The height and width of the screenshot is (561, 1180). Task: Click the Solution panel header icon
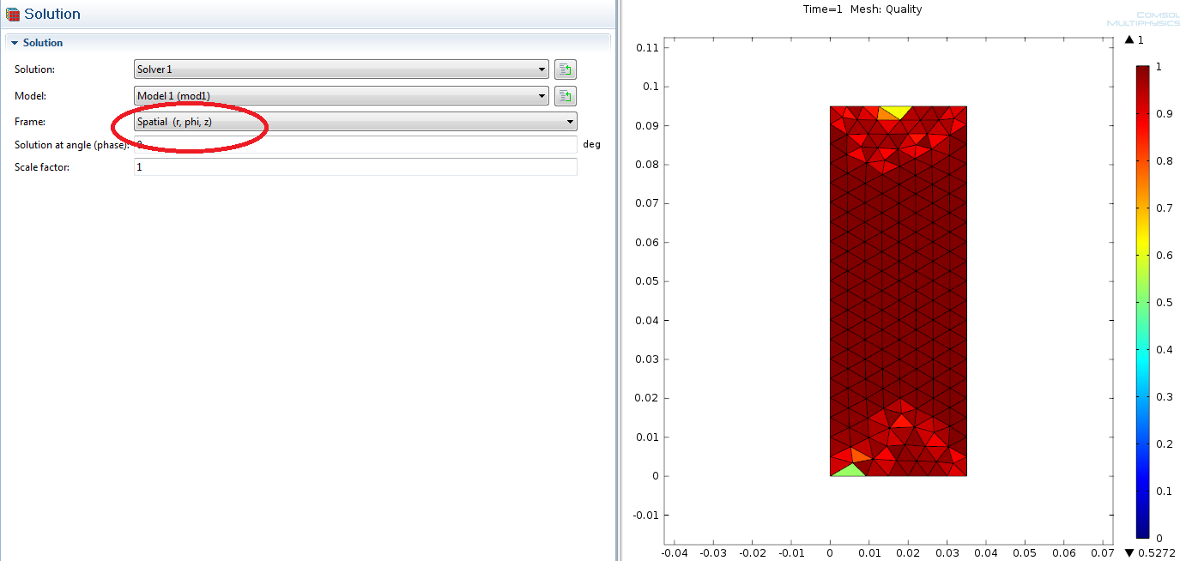[13, 15]
